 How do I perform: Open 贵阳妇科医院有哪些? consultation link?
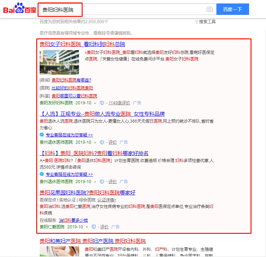[x=71, y=80]
